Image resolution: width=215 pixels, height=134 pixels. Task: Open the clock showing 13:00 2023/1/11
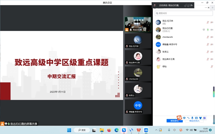(204, 130)
